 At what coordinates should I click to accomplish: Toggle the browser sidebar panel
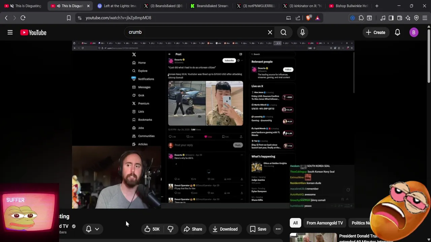[x=391, y=18]
